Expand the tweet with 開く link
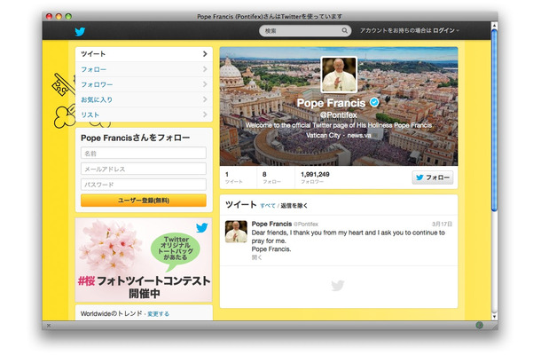Image resolution: width=541 pixels, height=355 pixels. coord(257,258)
